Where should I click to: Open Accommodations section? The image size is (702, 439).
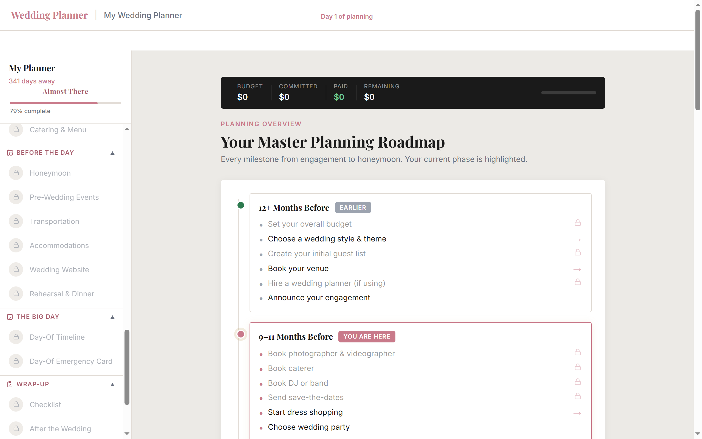click(61, 245)
